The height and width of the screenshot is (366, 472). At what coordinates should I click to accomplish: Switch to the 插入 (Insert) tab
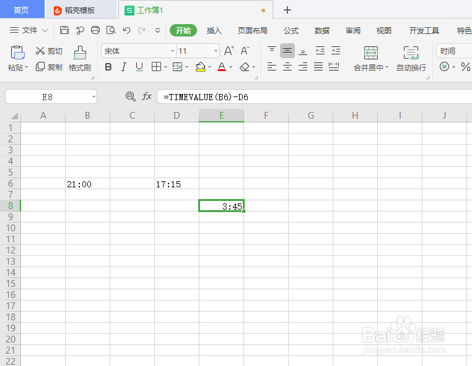(x=214, y=31)
